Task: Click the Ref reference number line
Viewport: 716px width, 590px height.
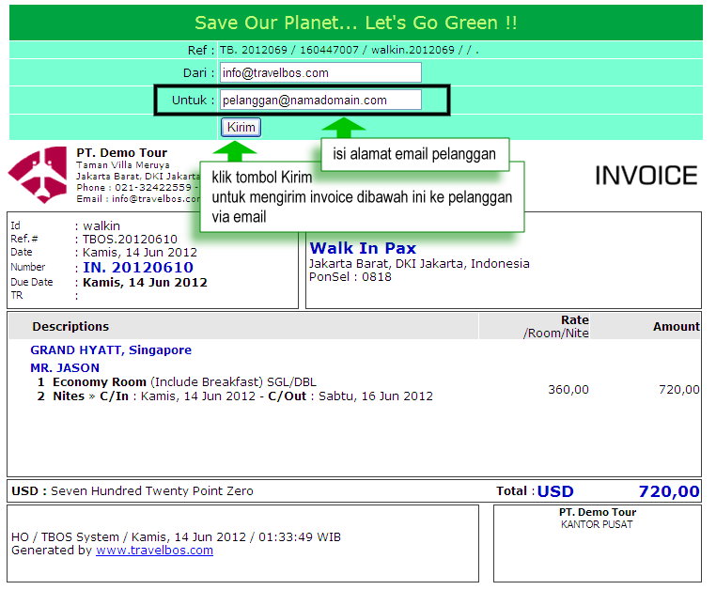Action: (x=350, y=50)
